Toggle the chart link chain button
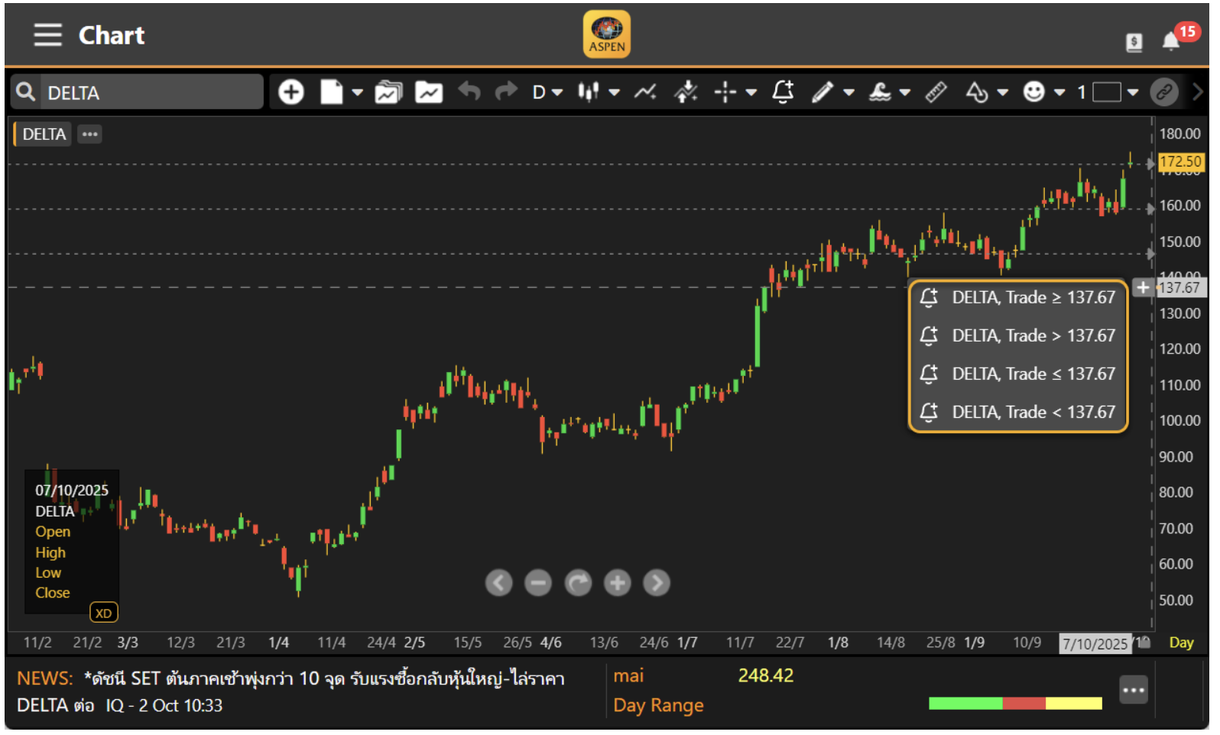 1163,92
